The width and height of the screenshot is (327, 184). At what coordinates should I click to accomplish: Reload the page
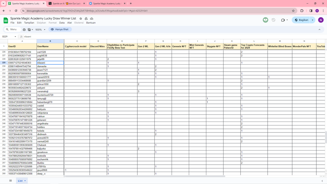pyautogui.click(x=16, y=11)
